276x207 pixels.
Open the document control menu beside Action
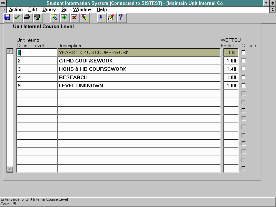[x=3, y=10]
